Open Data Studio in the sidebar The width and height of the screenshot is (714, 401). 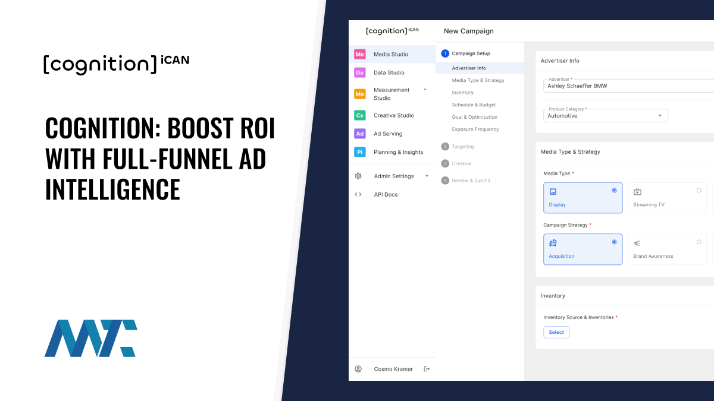point(389,72)
